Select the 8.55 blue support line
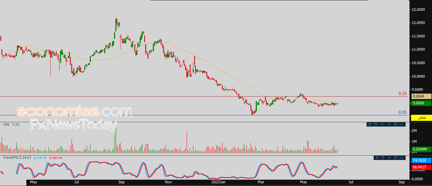Image resolution: width=432 pixels, height=186 pixels. pyautogui.click(x=202, y=115)
